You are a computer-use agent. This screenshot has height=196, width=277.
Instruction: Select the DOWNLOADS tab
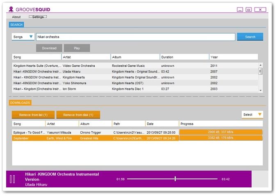pyautogui.click(x=20, y=103)
